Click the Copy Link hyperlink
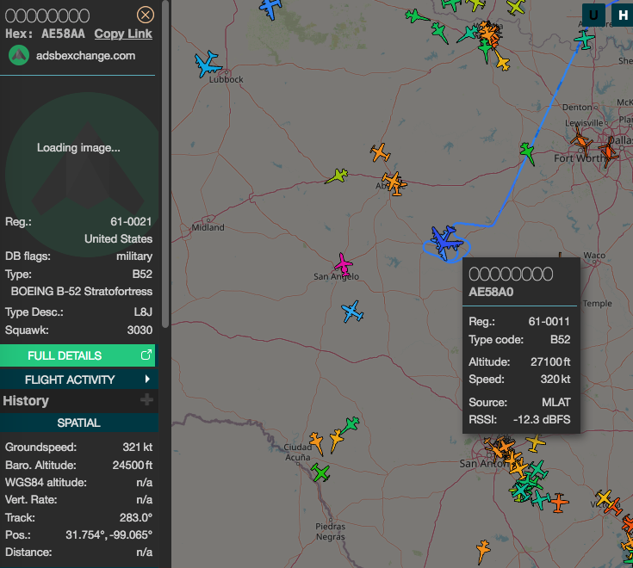Viewport: 633px width, 568px height. [123, 34]
